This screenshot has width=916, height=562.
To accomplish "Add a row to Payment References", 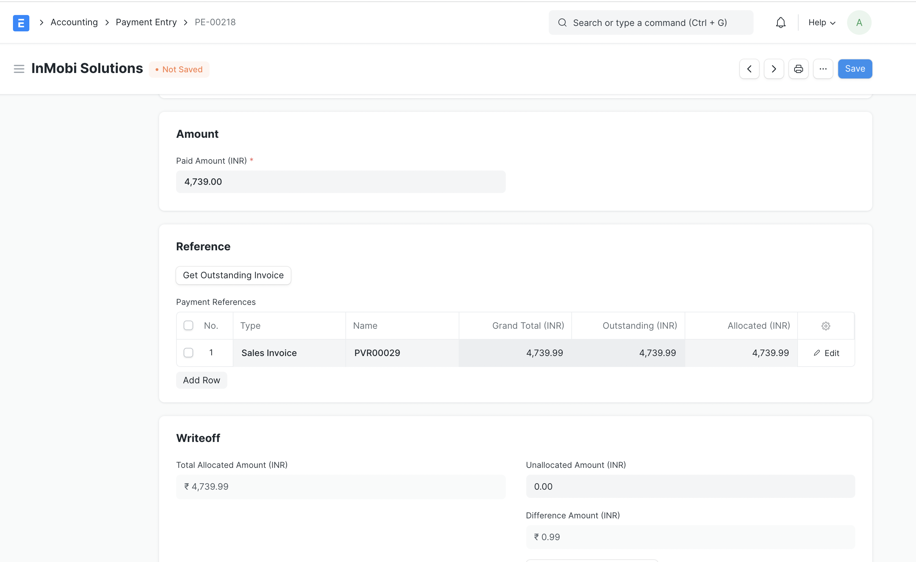I will click(x=201, y=380).
